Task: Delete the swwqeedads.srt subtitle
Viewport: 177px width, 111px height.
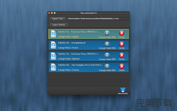Action: pyautogui.click(x=122, y=44)
